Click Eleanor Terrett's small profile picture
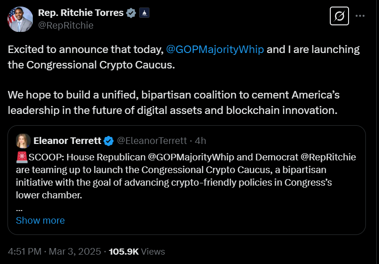 (x=23, y=141)
